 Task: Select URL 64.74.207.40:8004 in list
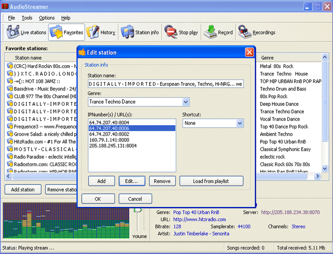click(132, 122)
